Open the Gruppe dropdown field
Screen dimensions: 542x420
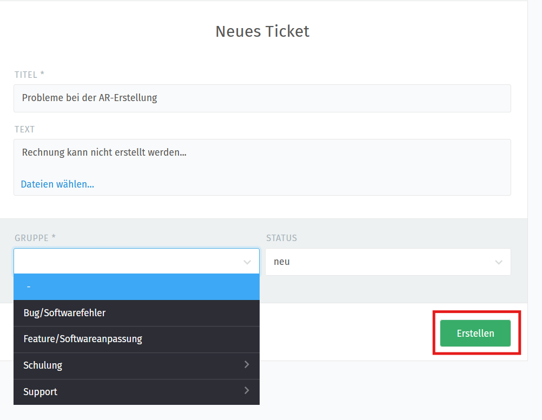point(136,262)
